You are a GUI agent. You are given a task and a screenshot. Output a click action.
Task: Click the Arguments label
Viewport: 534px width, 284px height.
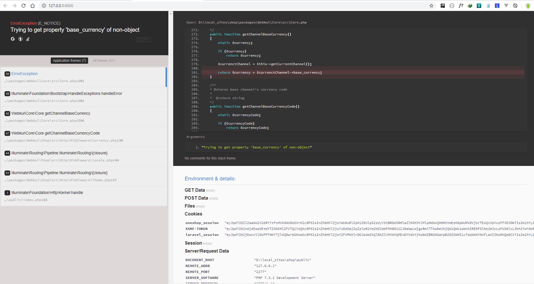point(195,137)
